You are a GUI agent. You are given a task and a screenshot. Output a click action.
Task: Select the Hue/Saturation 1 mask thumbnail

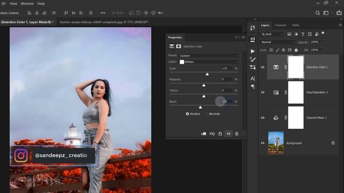296,92
